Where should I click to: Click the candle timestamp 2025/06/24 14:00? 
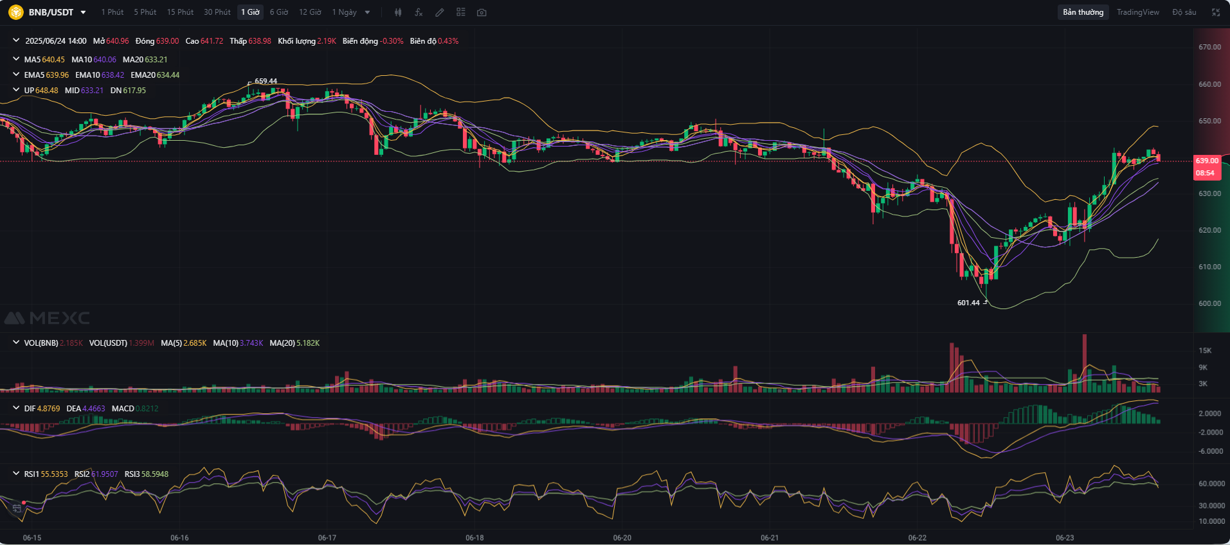56,40
